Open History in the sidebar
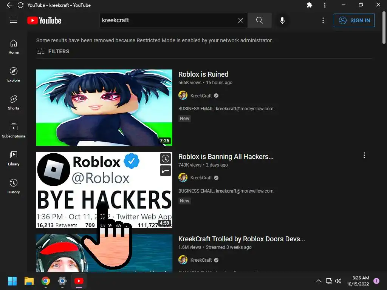The width and height of the screenshot is (387, 290). tap(14, 186)
